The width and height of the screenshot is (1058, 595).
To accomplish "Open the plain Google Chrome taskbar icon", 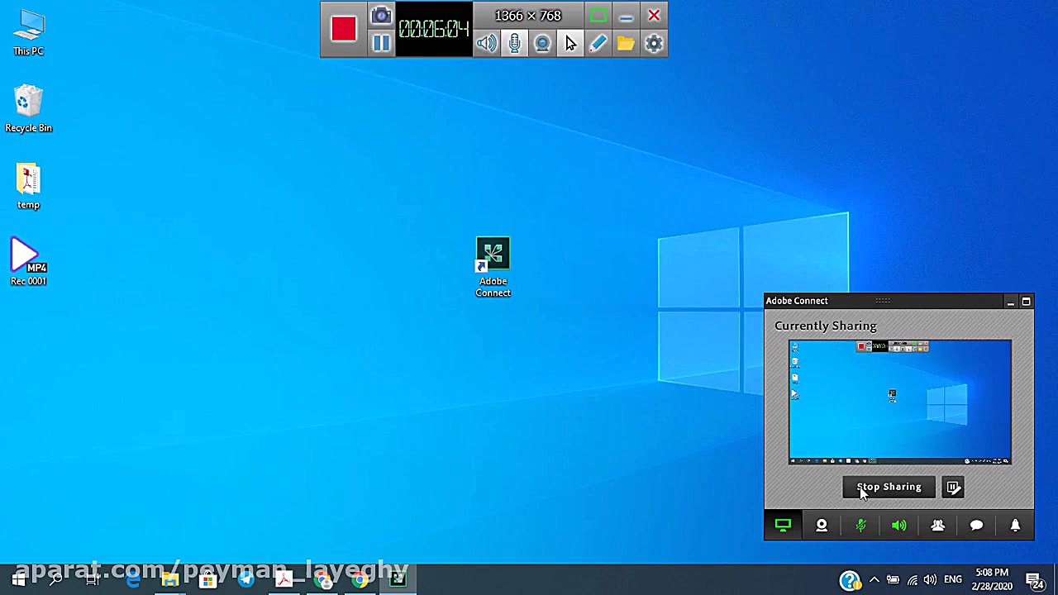I will click(360, 580).
